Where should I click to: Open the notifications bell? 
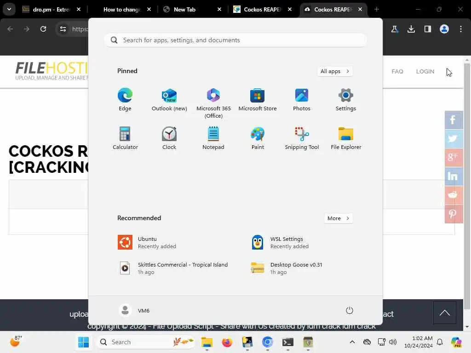[440, 342]
